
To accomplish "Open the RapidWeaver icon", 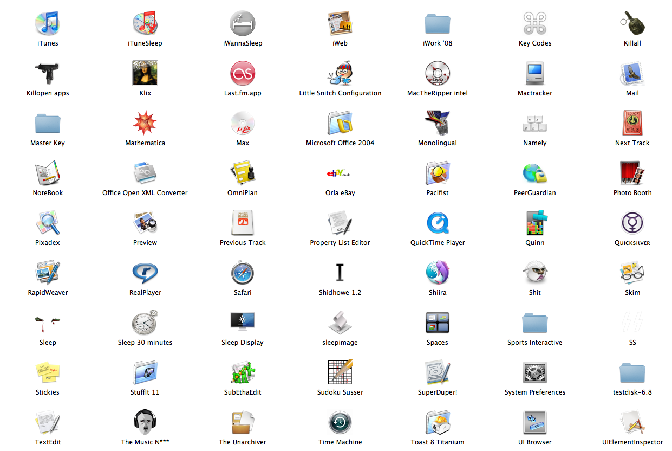I will click(x=48, y=272).
